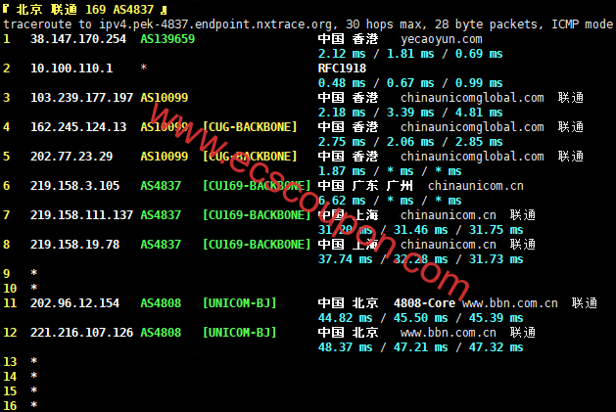Select hop number 16 row

coord(20,405)
